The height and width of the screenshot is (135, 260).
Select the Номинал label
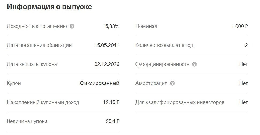pyautogui.click(x=146, y=26)
